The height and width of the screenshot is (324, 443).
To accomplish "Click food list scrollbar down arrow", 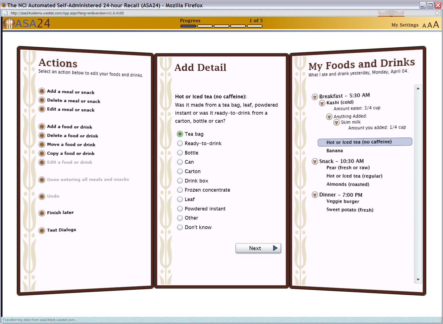I will click(418, 280).
